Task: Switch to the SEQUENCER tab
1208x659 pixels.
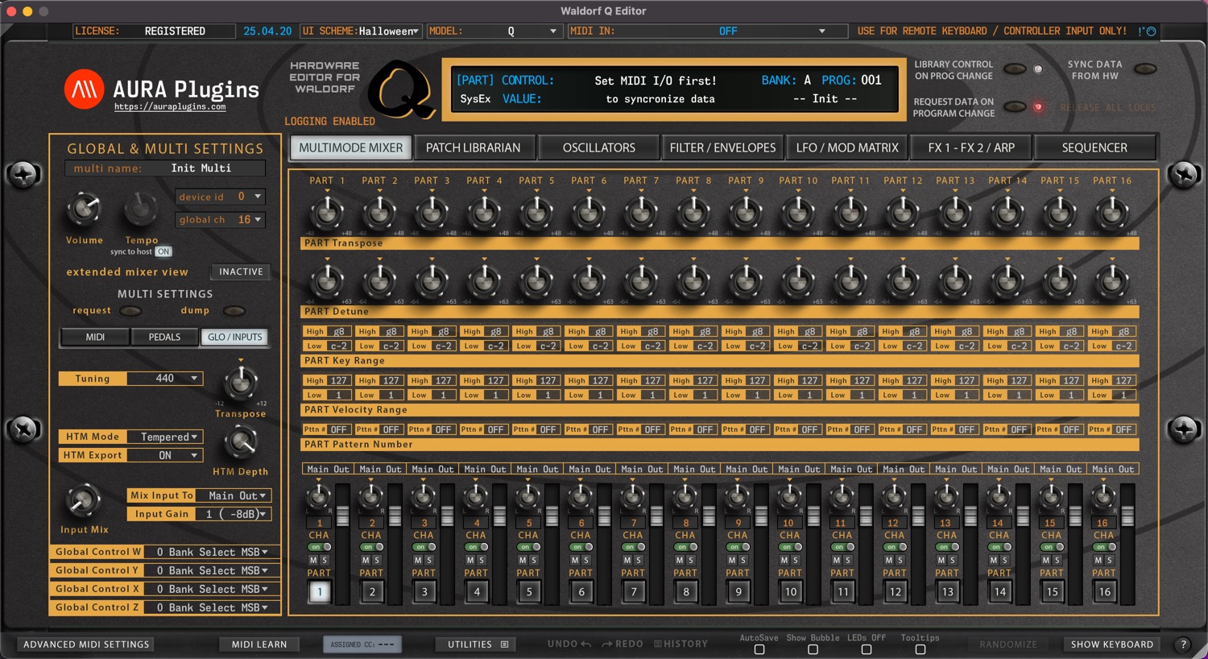Action: click(1094, 147)
